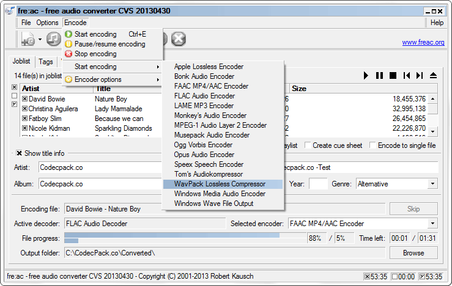Click the stop playback square icon
Viewport: 452px width, 286px height.
393,75
